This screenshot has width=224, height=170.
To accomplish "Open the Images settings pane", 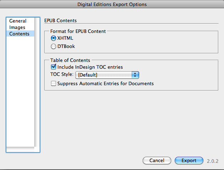I will (17, 27).
